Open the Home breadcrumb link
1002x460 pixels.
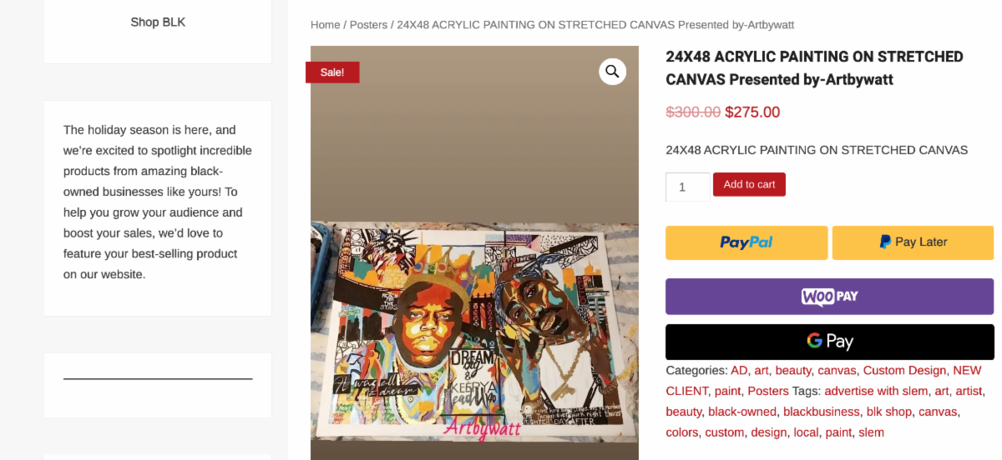(325, 25)
